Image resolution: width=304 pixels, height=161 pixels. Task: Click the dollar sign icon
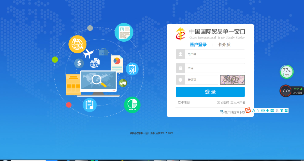(79, 63)
